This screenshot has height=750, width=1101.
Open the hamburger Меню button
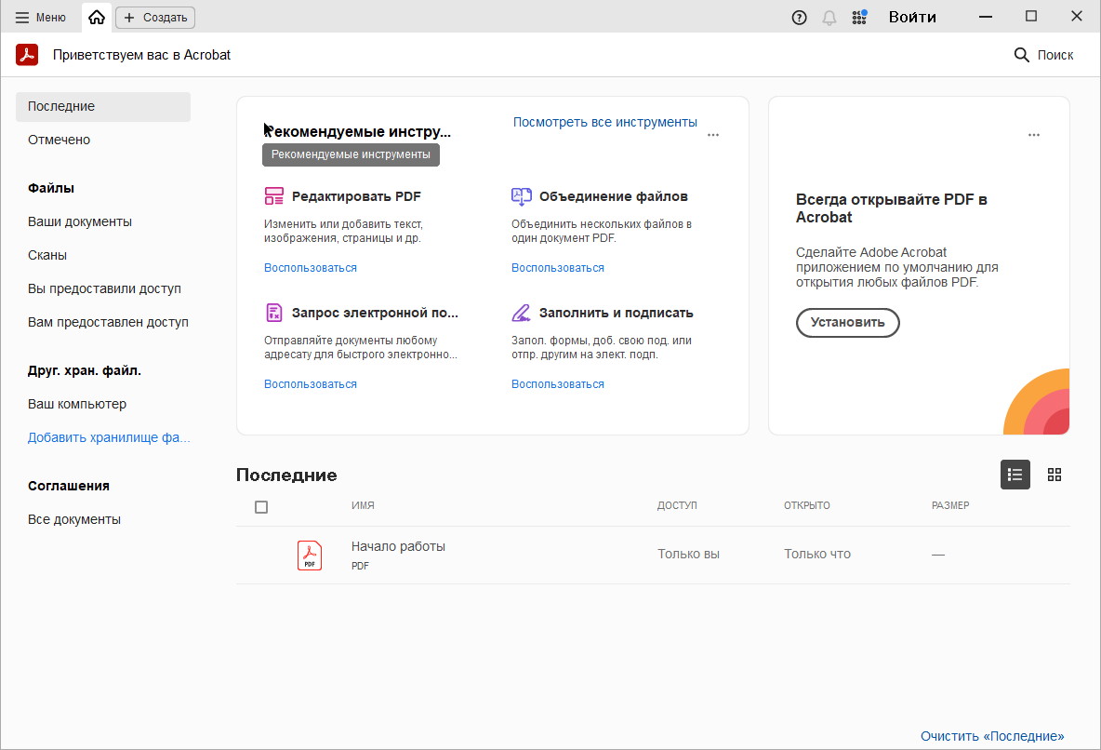click(41, 18)
